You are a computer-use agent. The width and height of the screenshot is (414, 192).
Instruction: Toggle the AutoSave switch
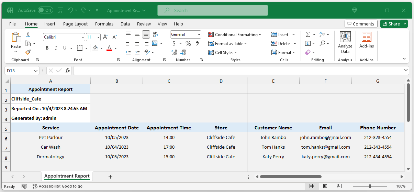click(x=45, y=10)
